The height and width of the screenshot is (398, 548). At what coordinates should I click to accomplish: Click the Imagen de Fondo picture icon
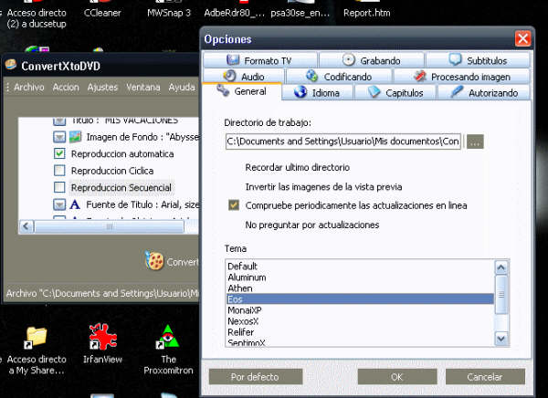tap(76, 137)
